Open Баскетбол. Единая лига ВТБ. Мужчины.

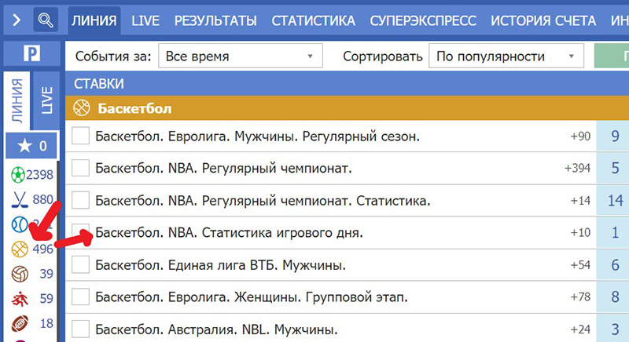pyautogui.click(x=221, y=265)
